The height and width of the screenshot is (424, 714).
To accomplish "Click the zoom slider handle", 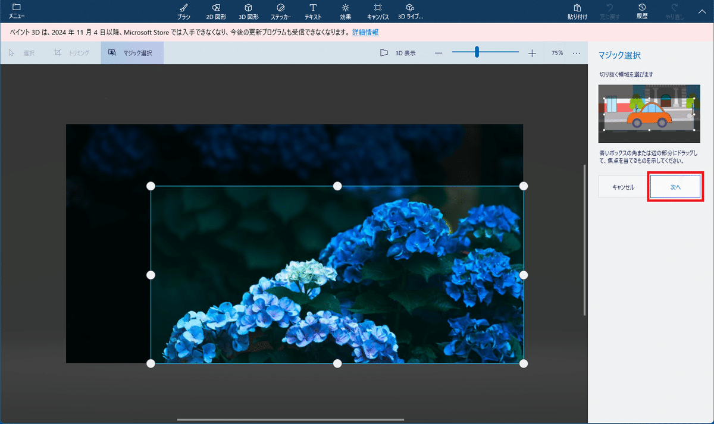I will [x=477, y=52].
